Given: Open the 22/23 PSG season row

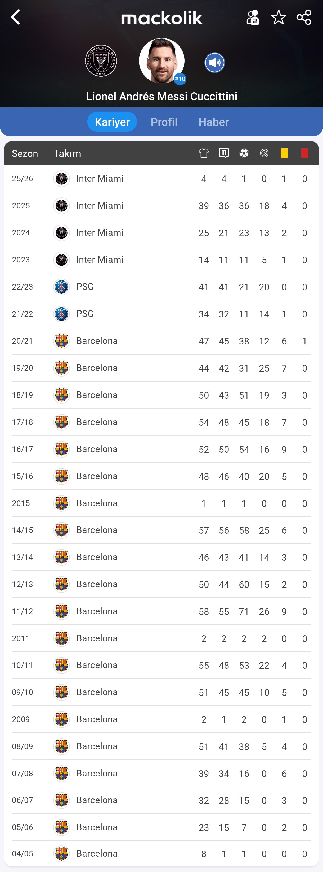Looking at the screenshot, I should click(161, 287).
